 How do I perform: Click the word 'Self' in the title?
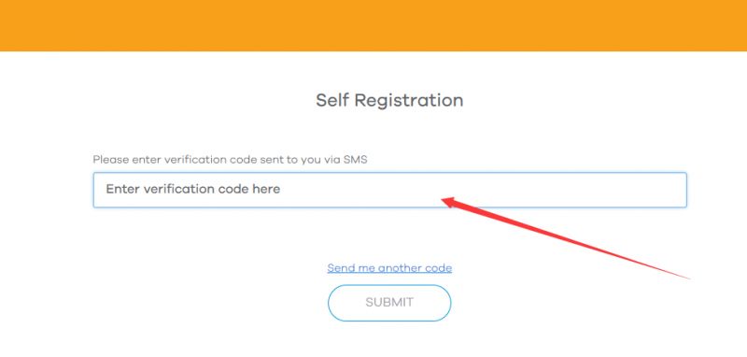(x=332, y=100)
